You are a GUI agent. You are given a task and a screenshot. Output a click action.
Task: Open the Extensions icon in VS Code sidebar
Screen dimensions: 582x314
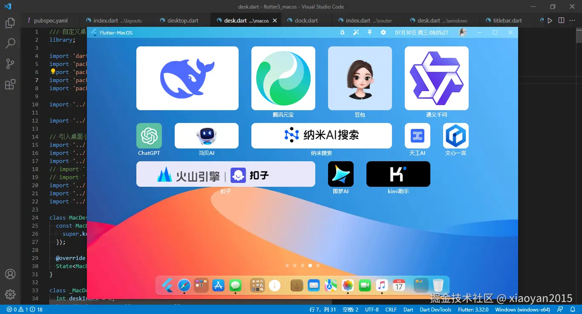click(x=10, y=84)
